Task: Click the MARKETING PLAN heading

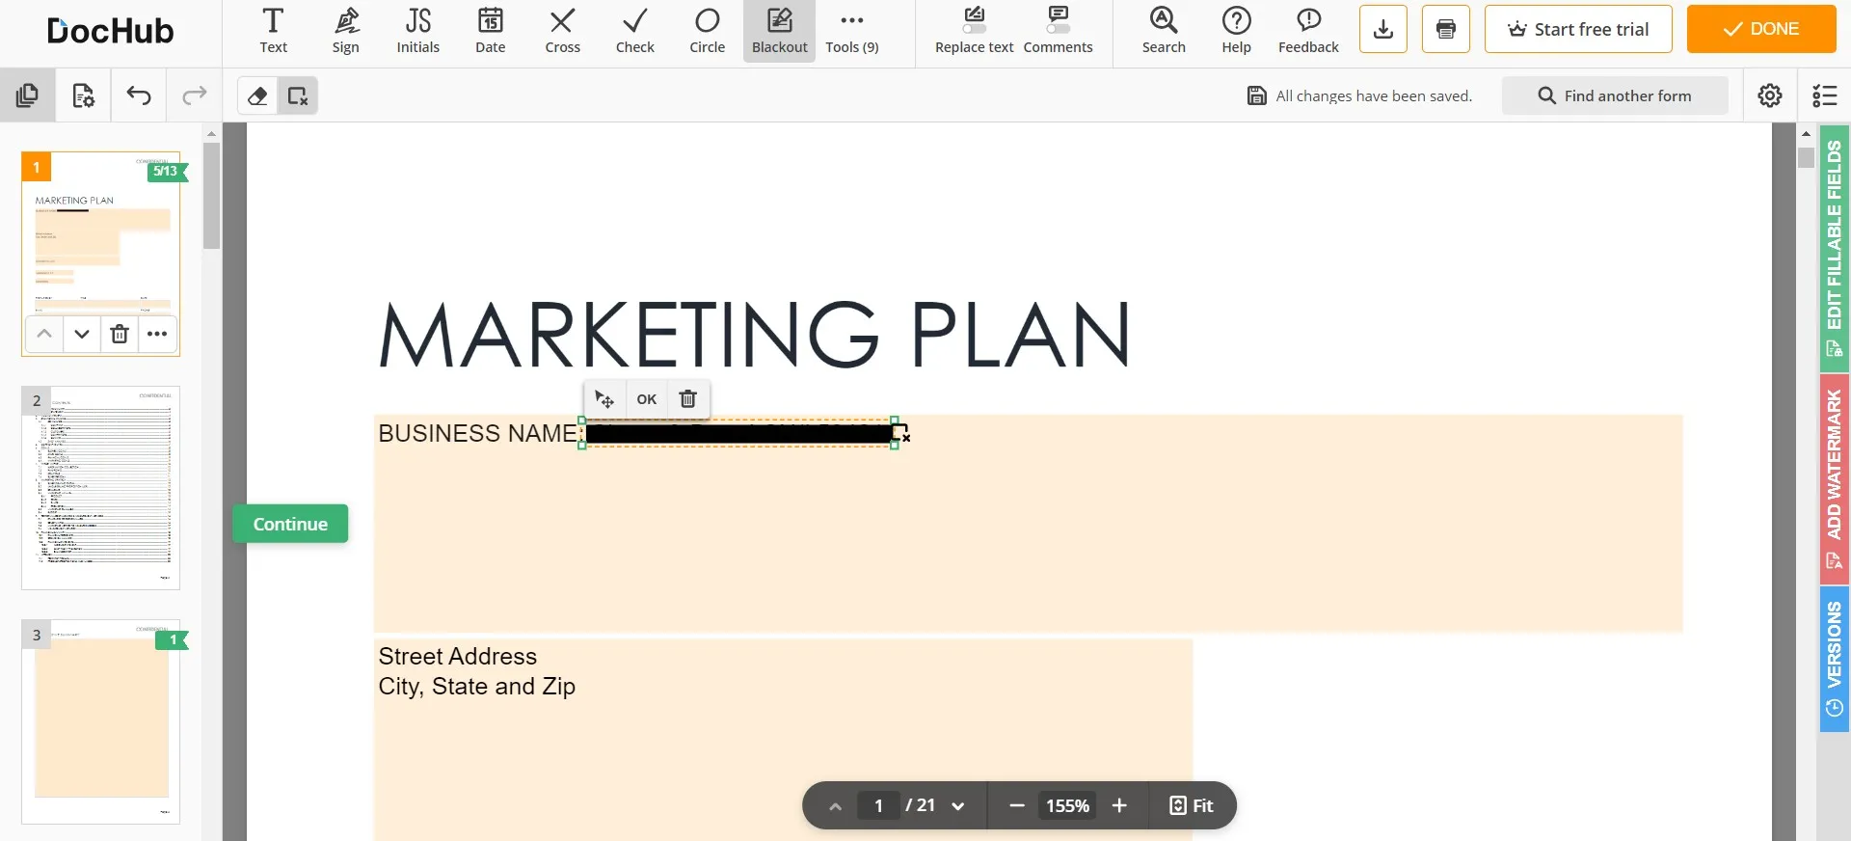Action: pos(755,335)
